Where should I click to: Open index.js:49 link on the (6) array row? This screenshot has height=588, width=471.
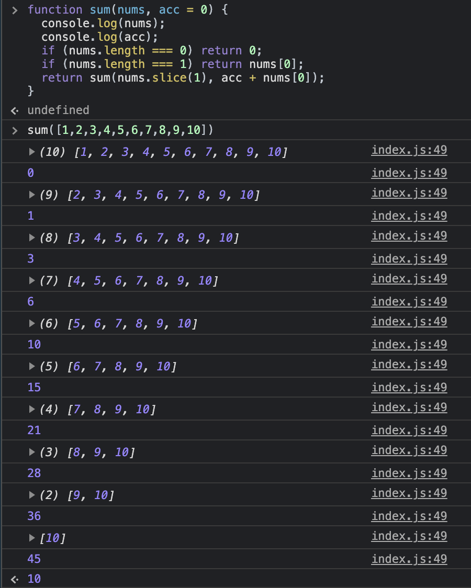pos(409,321)
